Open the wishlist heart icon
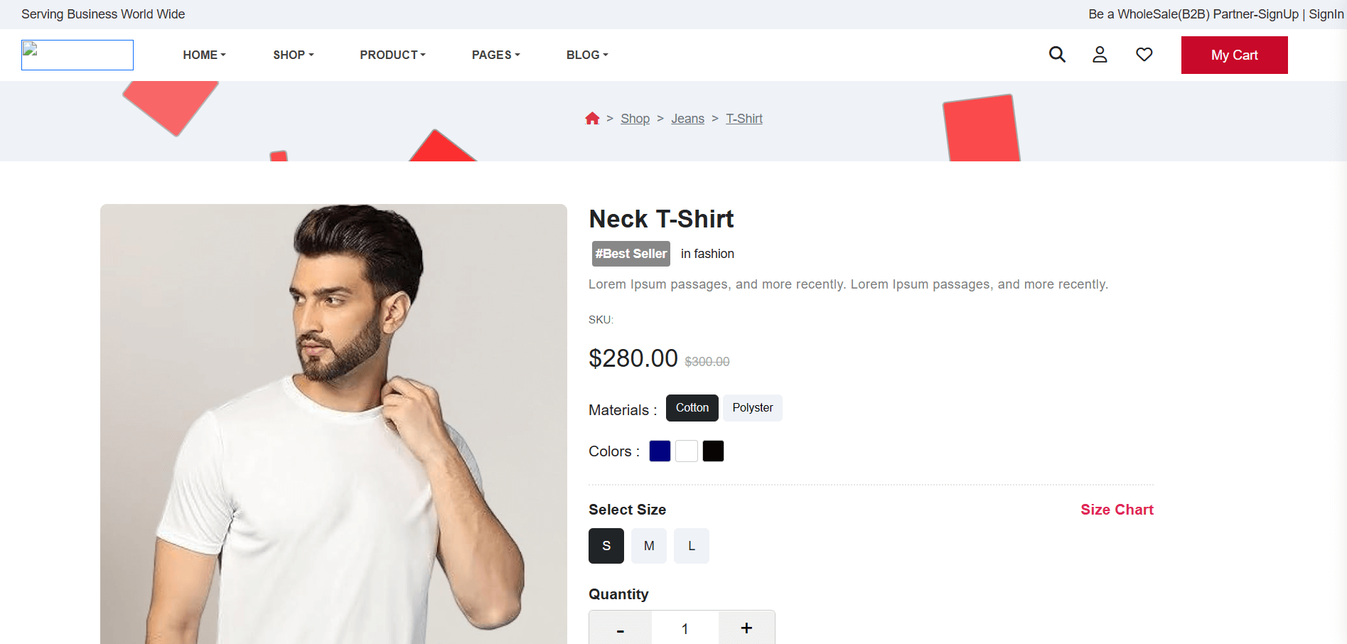Screen dimensions: 1347x644 click(x=1144, y=55)
